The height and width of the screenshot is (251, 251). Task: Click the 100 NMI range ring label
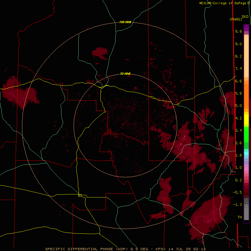(125, 22)
